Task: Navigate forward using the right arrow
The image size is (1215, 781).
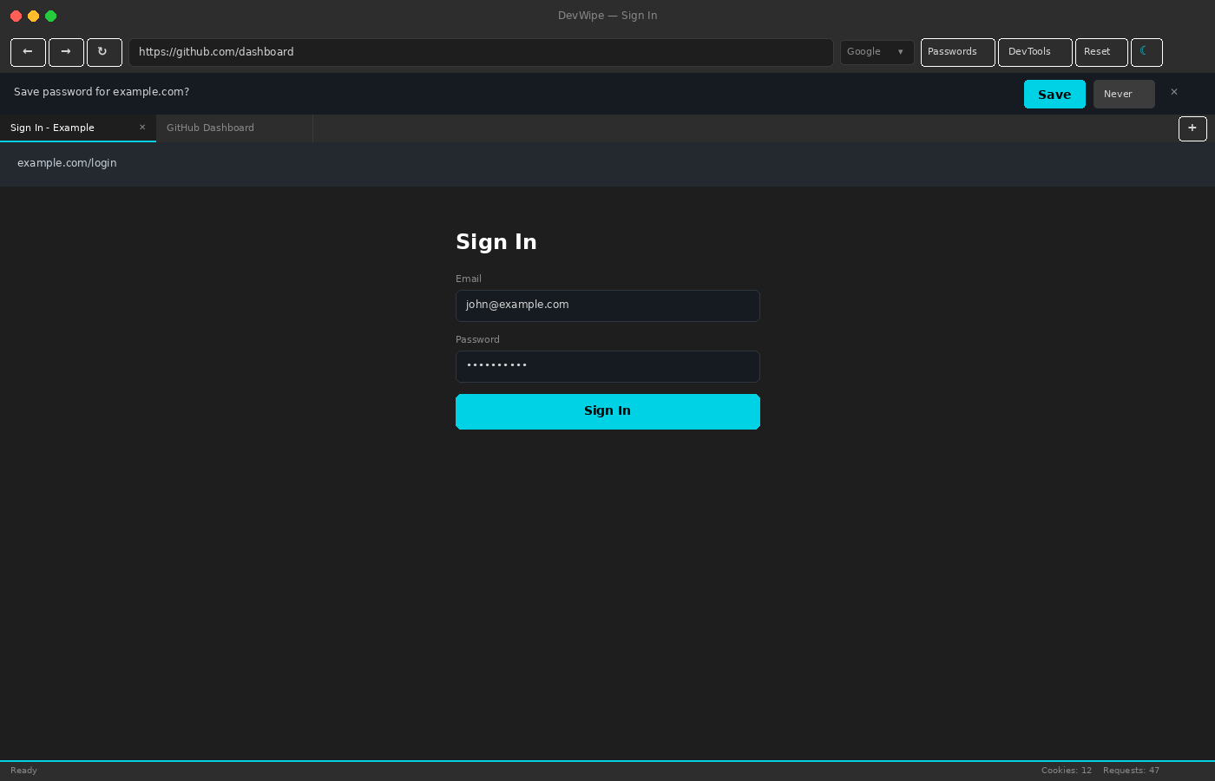Action: click(66, 52)
